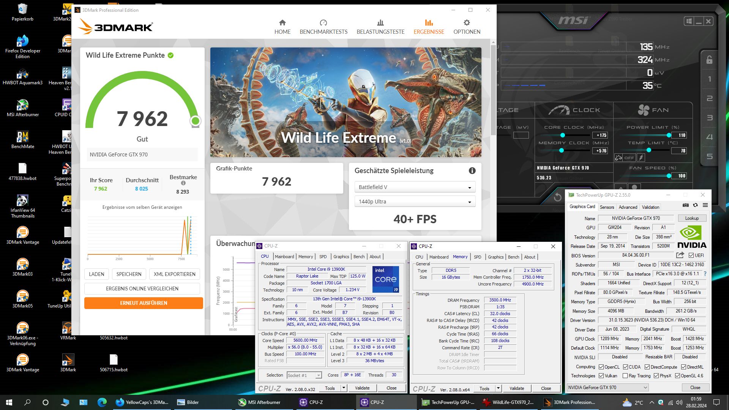Switch to the Validation tab in GPU-Z
Screen dimensions: 729x410
point(650,207)
